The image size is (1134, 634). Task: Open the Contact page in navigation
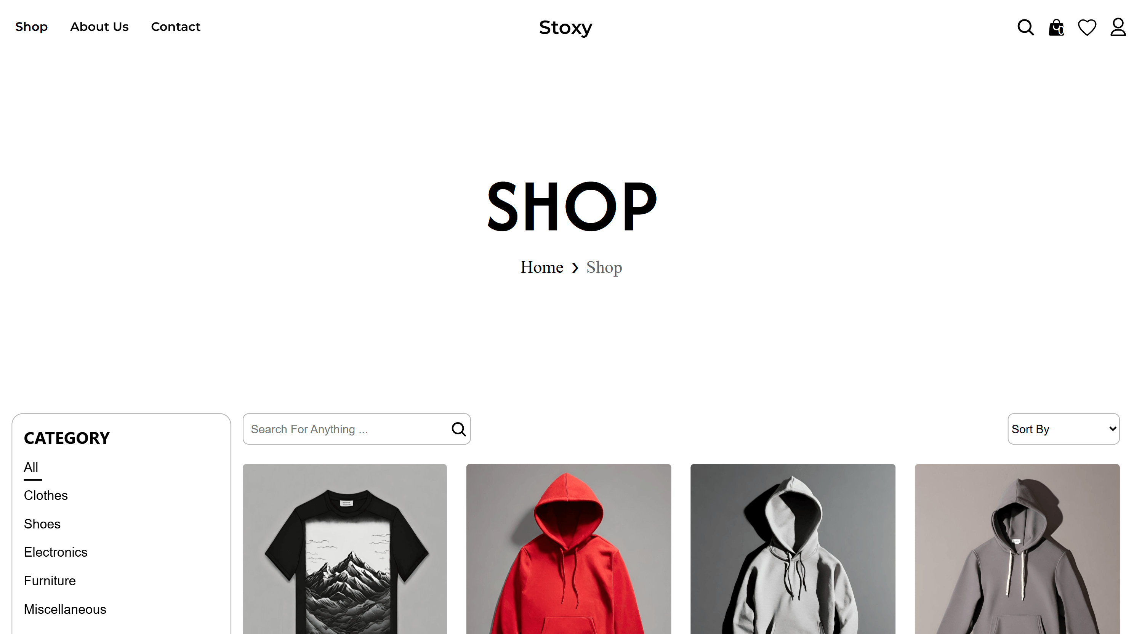pos(176,27)
